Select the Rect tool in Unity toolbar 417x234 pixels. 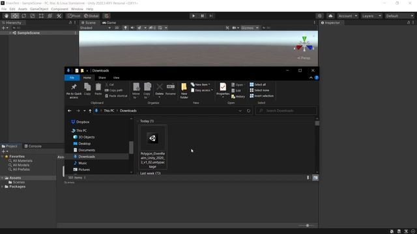pyautogui.click(x=41, y=16)
